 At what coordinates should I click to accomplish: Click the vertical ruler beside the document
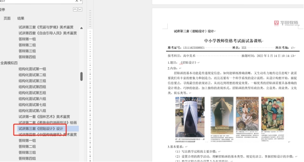[90, 80]
